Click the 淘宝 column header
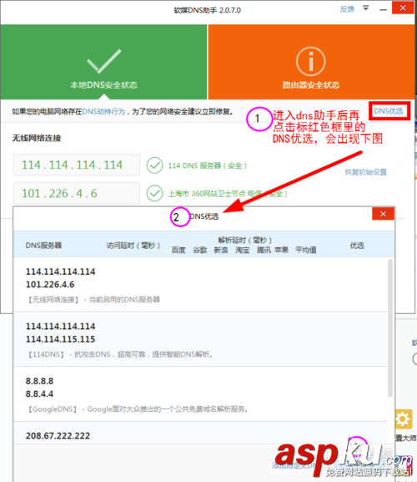 click(x=243, y=251)
